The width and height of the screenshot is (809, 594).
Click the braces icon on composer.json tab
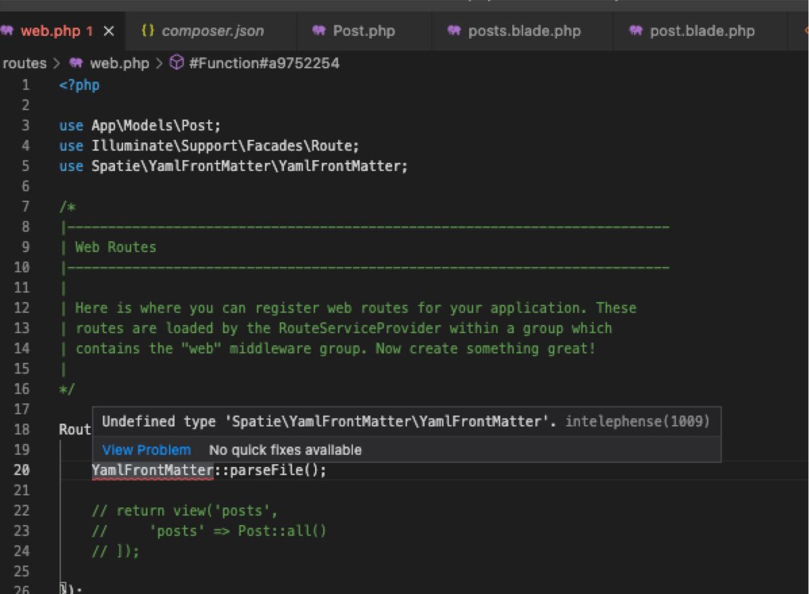pos(148,31)
